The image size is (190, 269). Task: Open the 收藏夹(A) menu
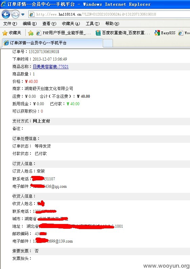pyautogui.click(x=71, y=24)
